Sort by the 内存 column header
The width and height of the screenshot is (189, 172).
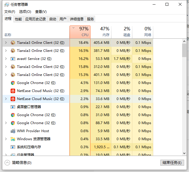101,32
